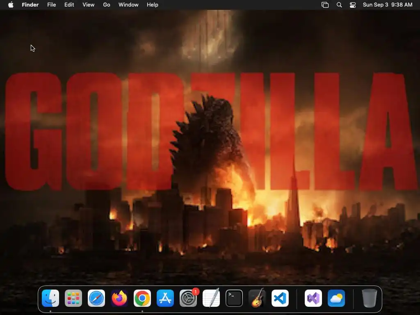Open Control Center in menu bar
The image size is (420, 315).
[x=353, y=5]
